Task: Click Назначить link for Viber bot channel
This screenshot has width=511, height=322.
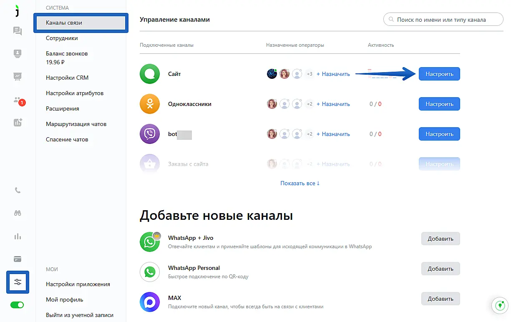Action: [x=333, y=134]
